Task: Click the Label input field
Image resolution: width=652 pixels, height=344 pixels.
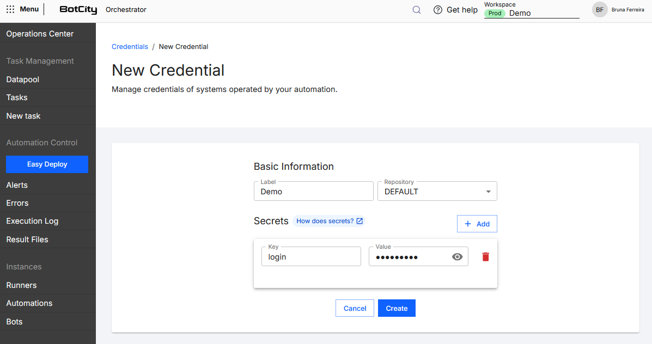Action: (x=314, y=192)
